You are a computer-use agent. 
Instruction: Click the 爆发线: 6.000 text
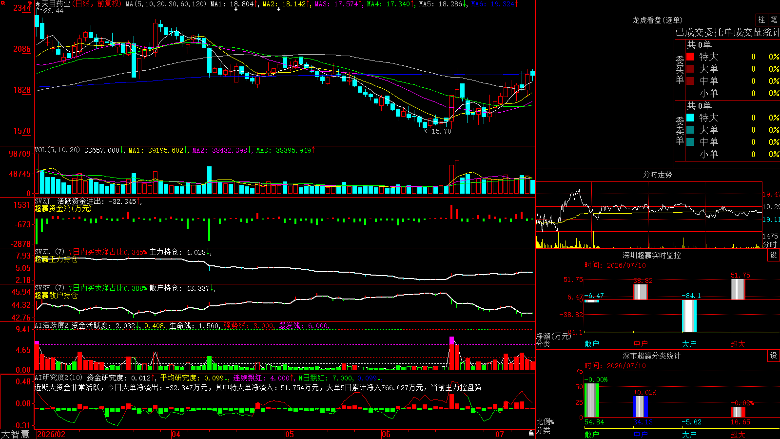coord(303,325)
